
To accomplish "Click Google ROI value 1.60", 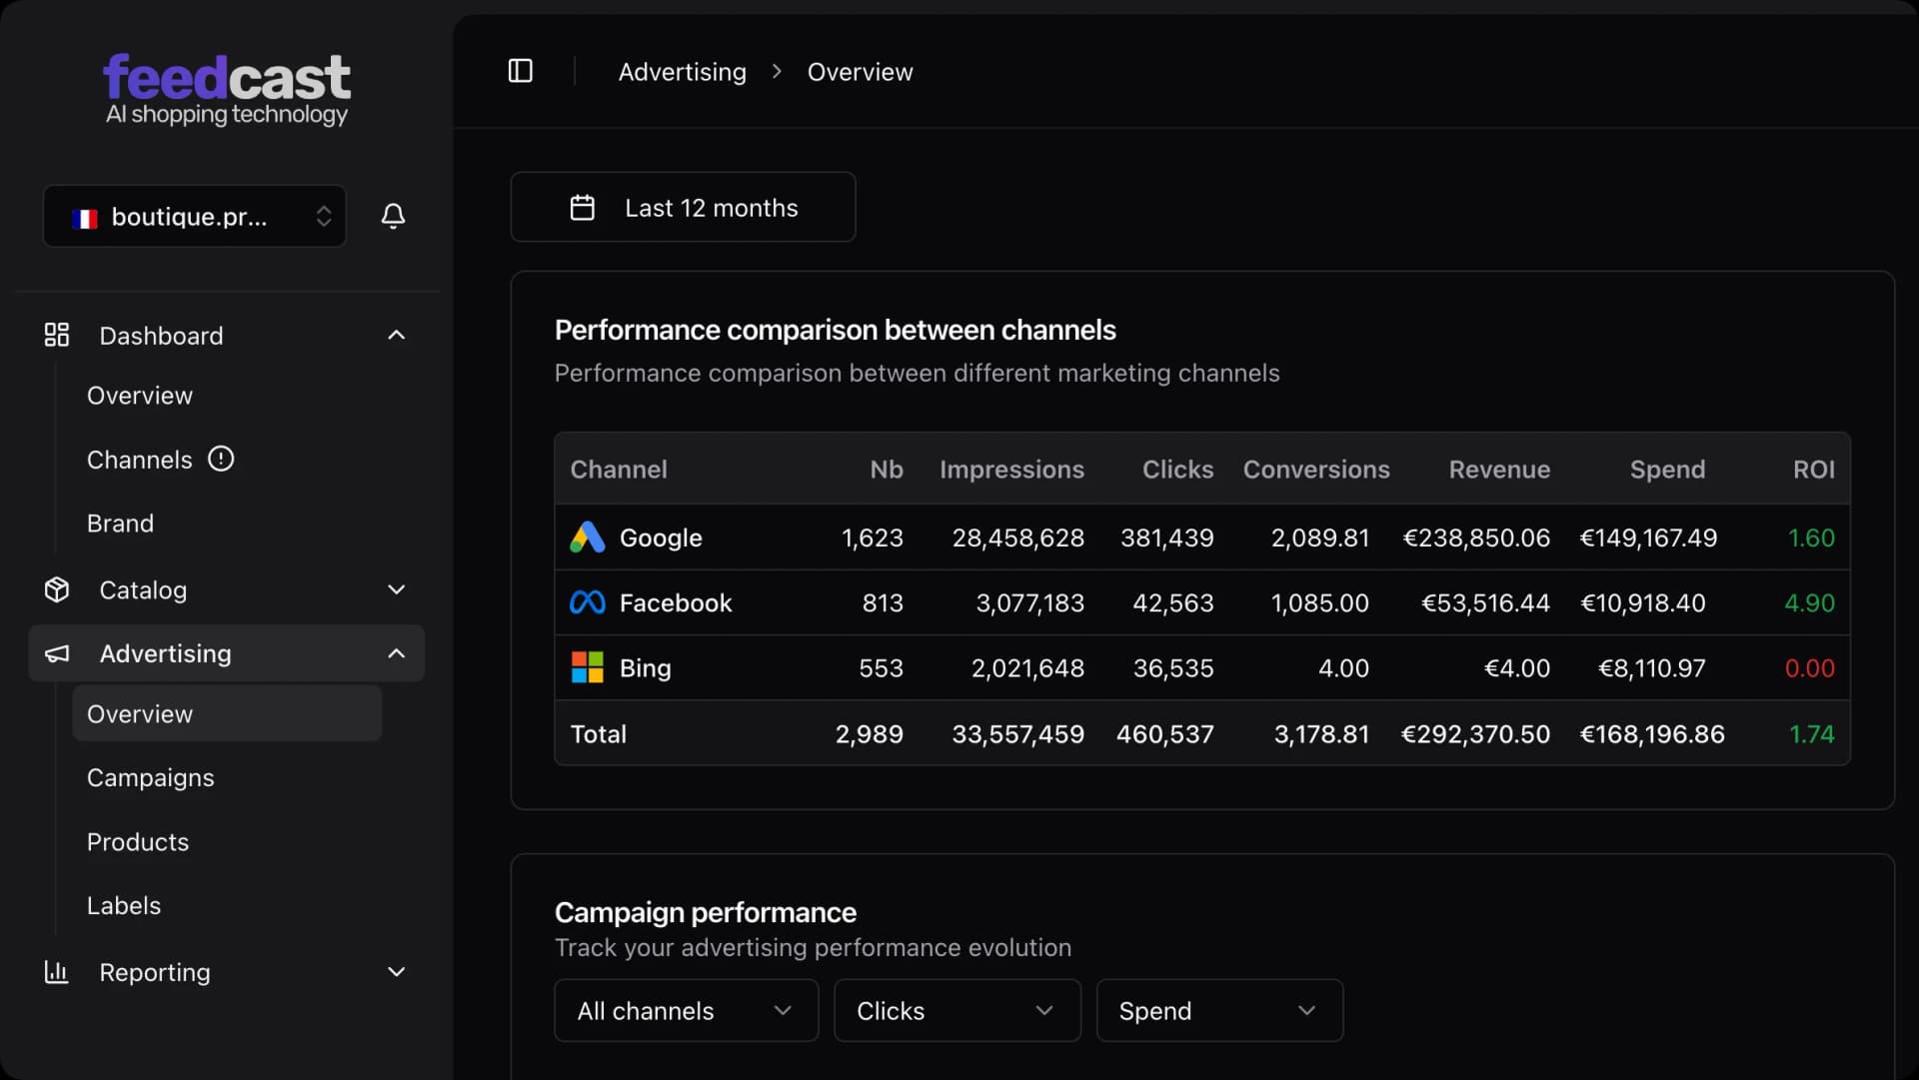I will 1811,538.
